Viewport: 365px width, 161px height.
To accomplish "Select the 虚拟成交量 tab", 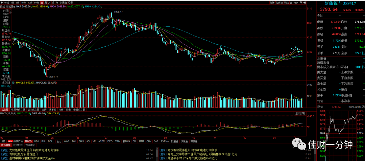I will [33, 109].
